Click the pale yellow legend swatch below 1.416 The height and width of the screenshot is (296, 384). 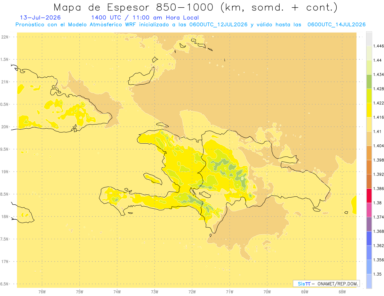(x=369, y=124)
